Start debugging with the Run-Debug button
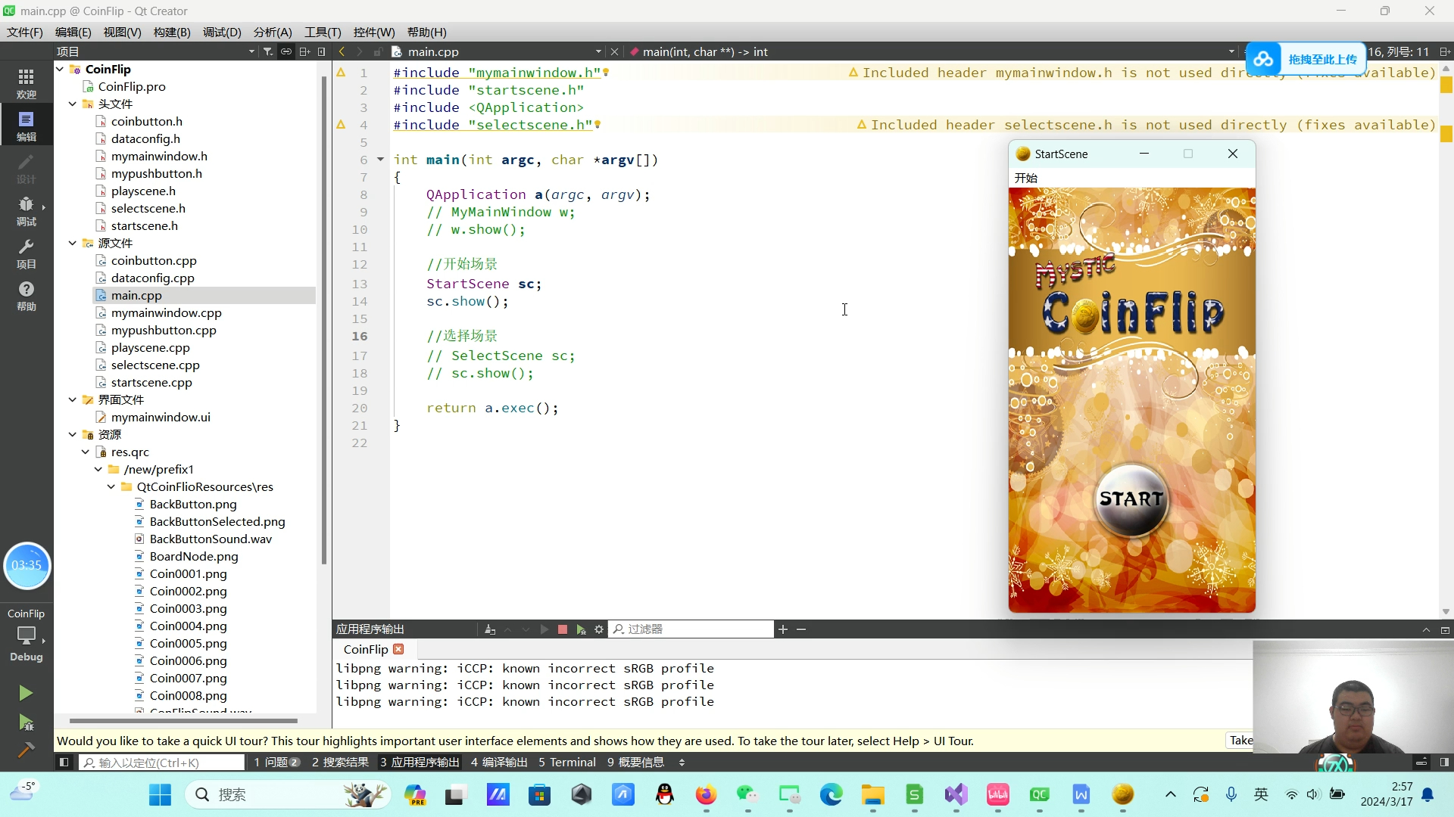The image size is (1454, 817). [x=26, y=722]
